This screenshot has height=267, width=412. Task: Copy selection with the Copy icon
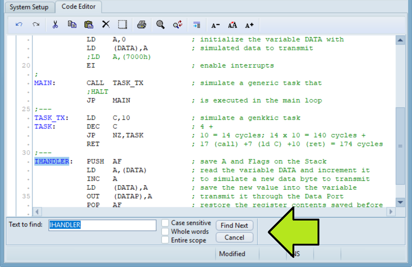[x=72, y=25]
